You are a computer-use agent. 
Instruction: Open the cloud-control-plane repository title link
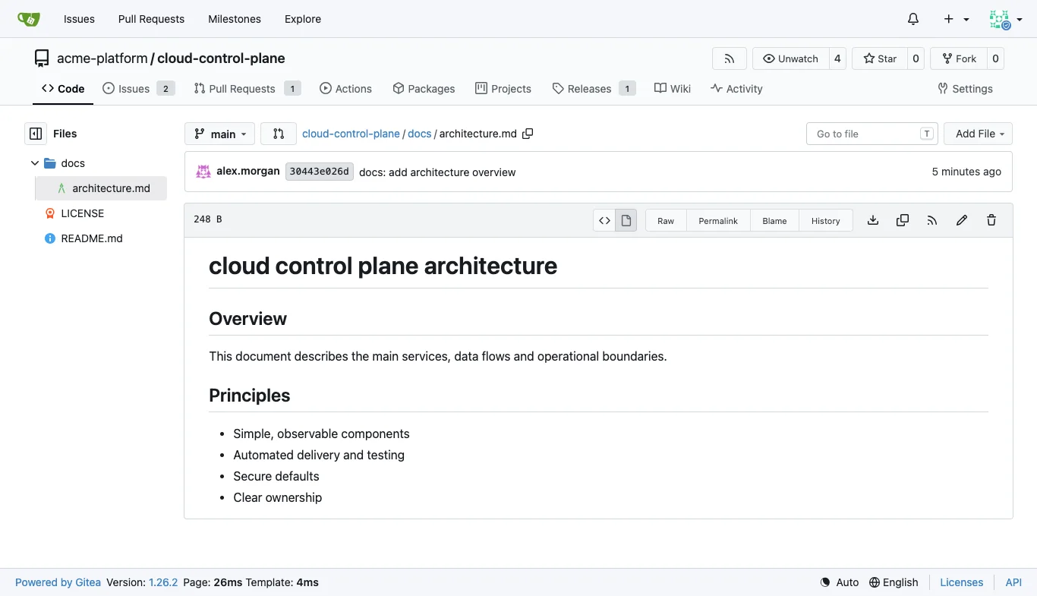(x=221, y=58)
